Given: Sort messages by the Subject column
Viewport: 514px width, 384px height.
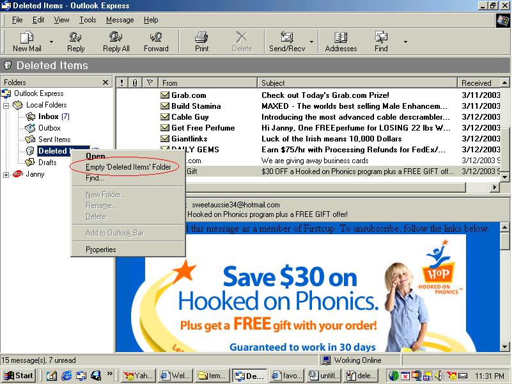Looking at the screenshot, I should [357, 83].
